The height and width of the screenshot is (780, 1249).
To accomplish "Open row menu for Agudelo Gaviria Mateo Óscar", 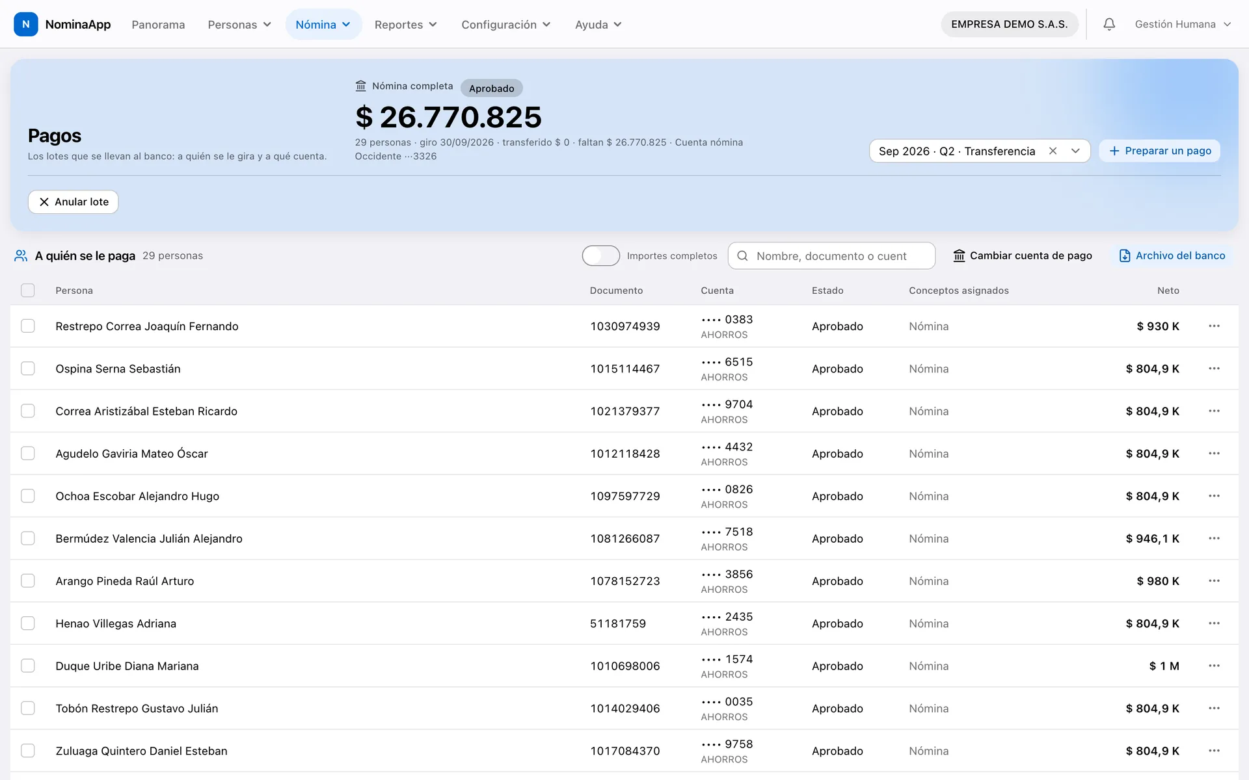I will pos(1214,453).
